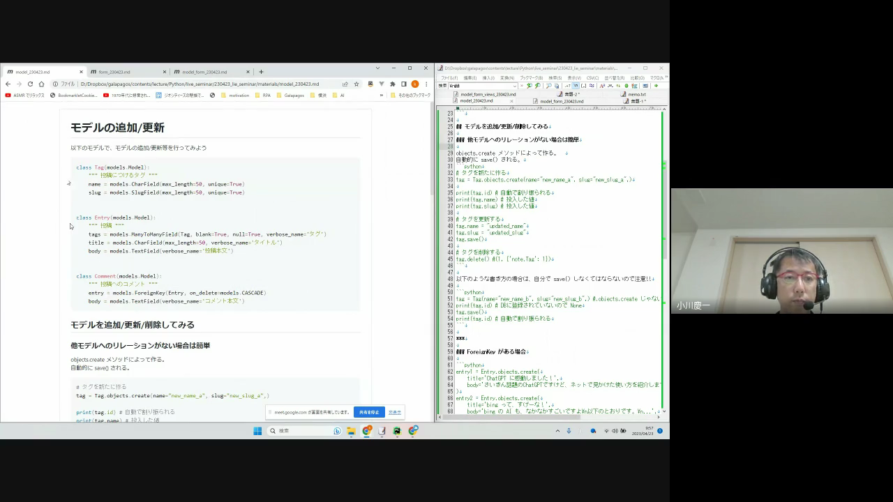Bookmark this page with the star icon
Viewport: 893px width, 502px height.
(x=357, y=84)
